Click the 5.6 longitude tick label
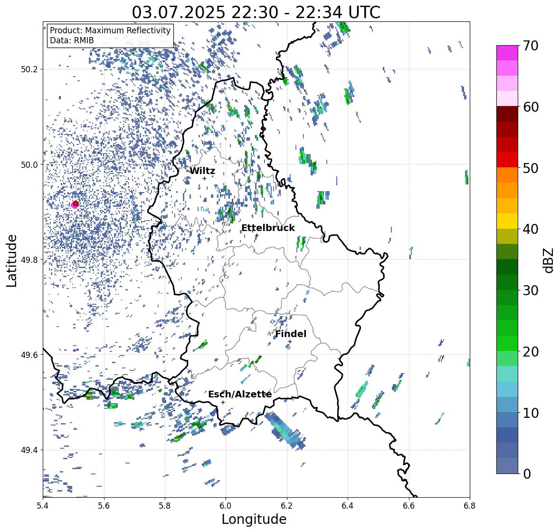This screenshot has width=560, height=531. pyautogui.click(x=104, y=505)
